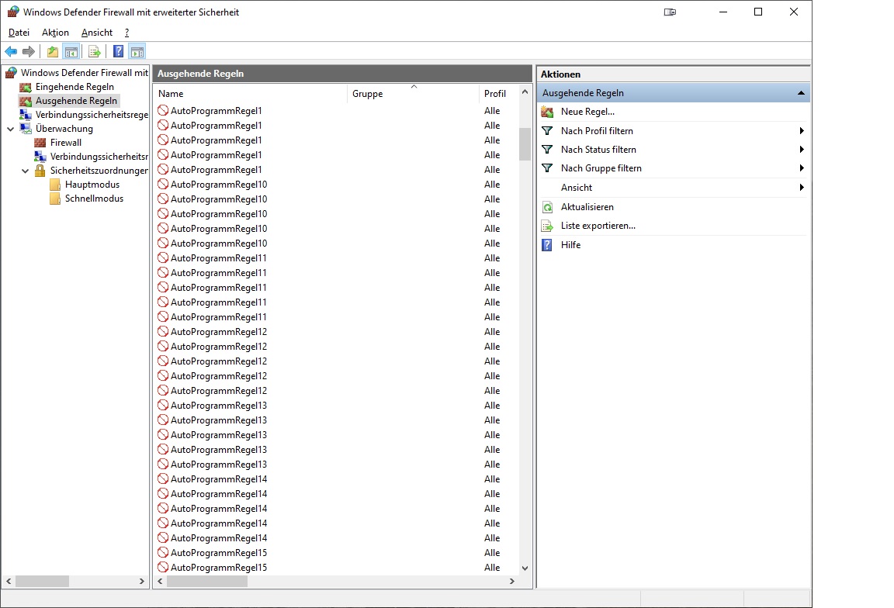The image size is (894, 608).
Task: Sort by the Name column header
Action: point(250,94)
